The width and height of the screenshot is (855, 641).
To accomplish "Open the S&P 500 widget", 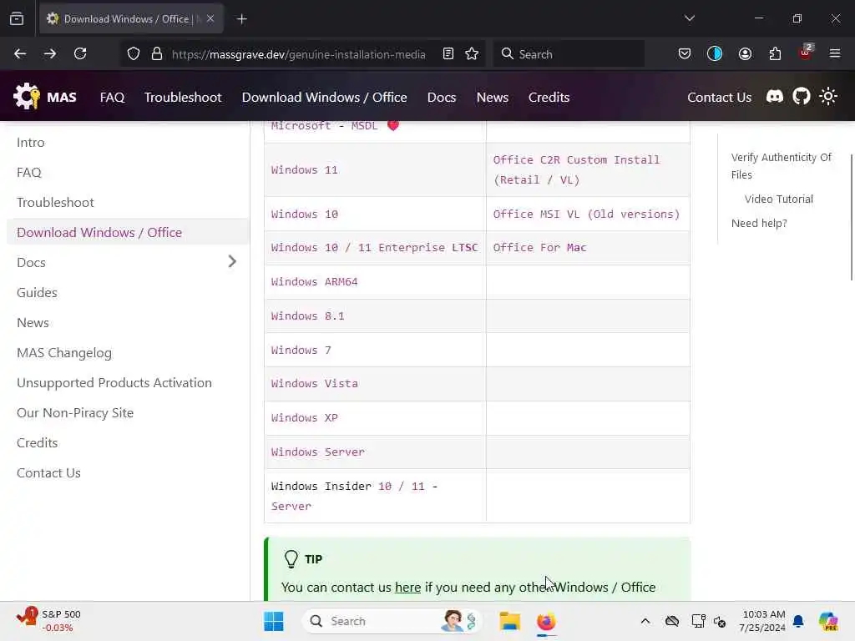I will click(48, 620).
